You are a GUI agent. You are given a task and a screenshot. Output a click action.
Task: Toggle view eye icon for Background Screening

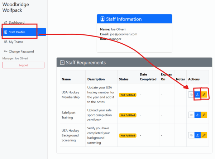pyautogui.click(x=191, y=135)
